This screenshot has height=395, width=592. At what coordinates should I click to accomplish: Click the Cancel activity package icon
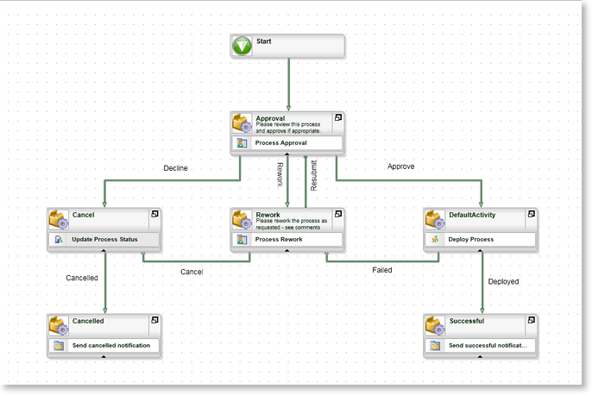coord(59,220)
